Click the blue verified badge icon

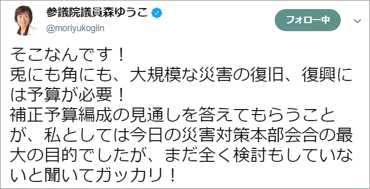point(157,13)
